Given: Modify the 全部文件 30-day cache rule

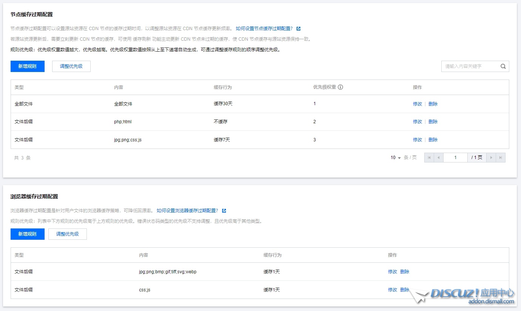Looking at the screenshot, I should 417,104.
